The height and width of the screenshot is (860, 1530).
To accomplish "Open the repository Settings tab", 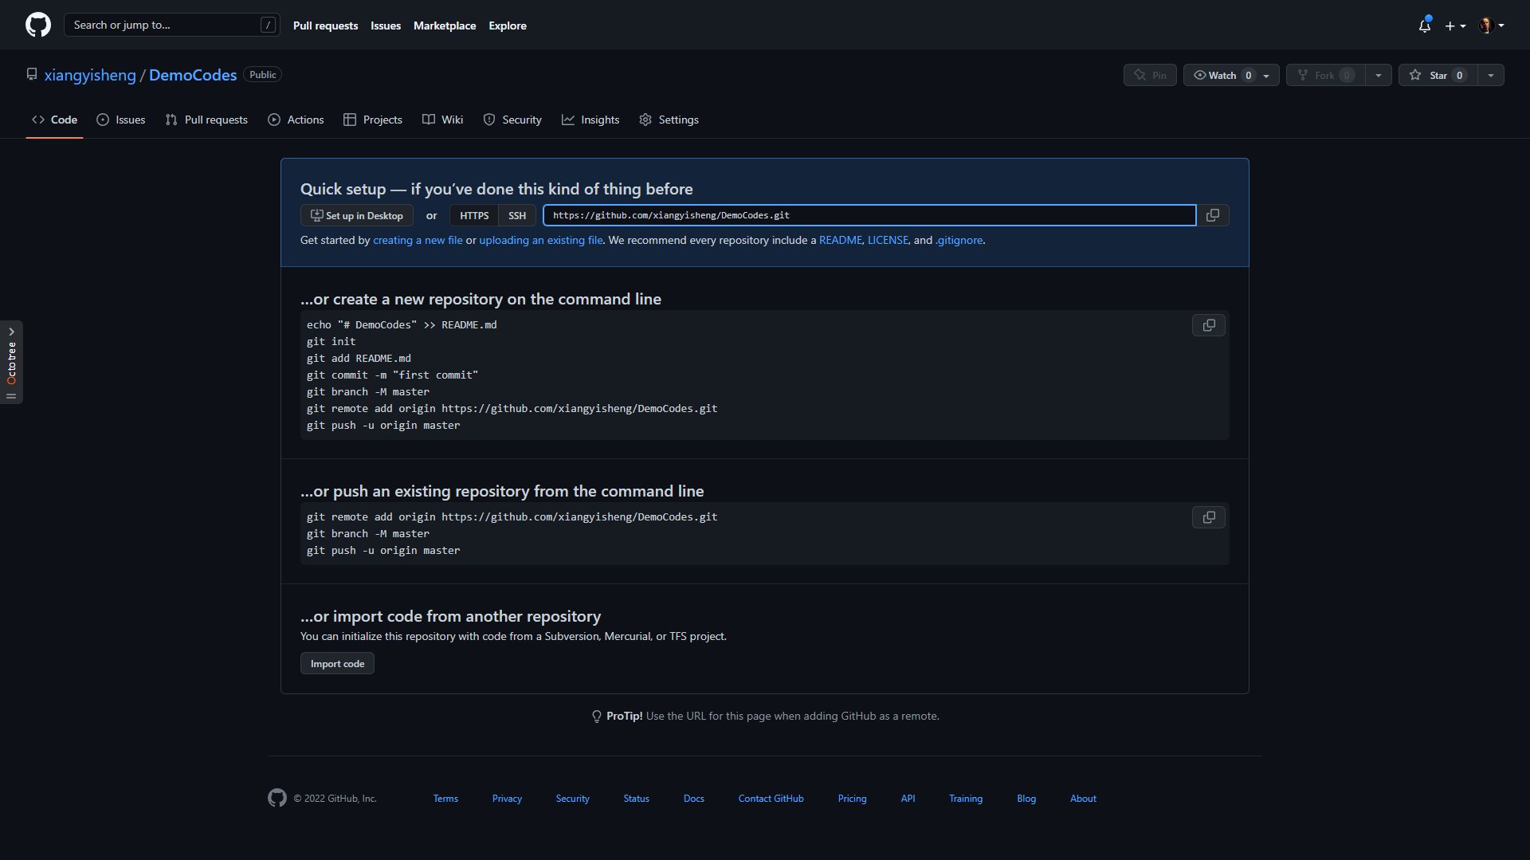I will [669, 120].
